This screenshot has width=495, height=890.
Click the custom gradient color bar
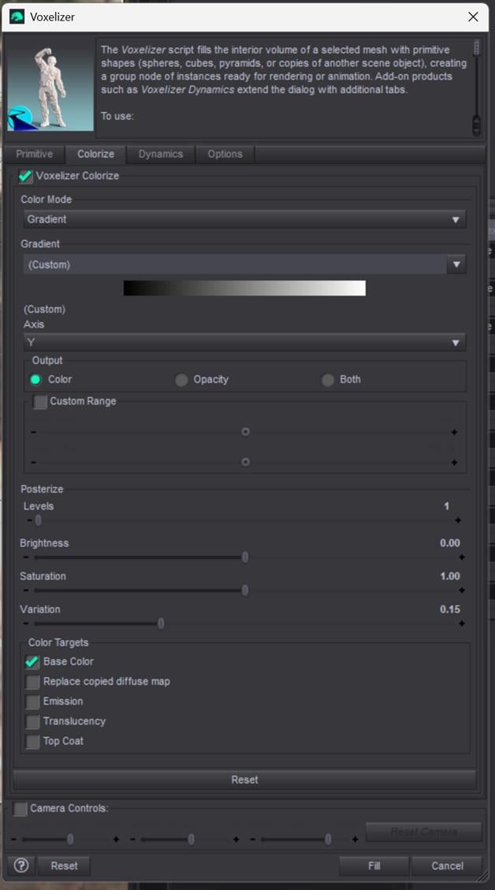click(x=244, y=288)
